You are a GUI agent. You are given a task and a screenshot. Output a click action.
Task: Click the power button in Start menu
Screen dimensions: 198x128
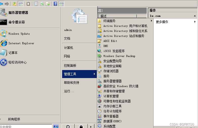[x=68, y=126]
